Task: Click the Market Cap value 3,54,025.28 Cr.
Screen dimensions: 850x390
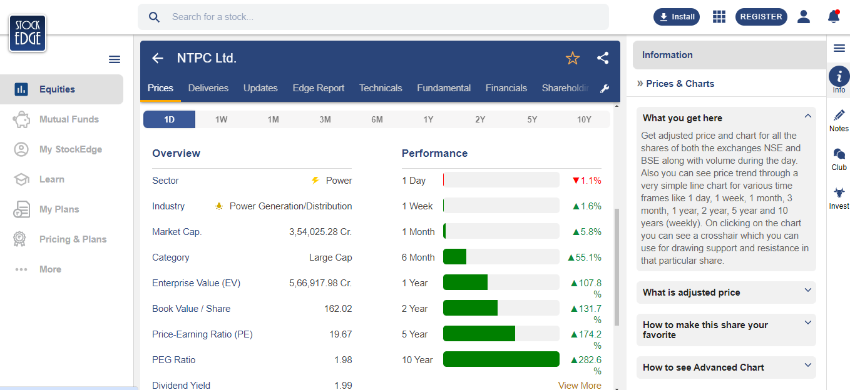Action: tap(320, 232)
